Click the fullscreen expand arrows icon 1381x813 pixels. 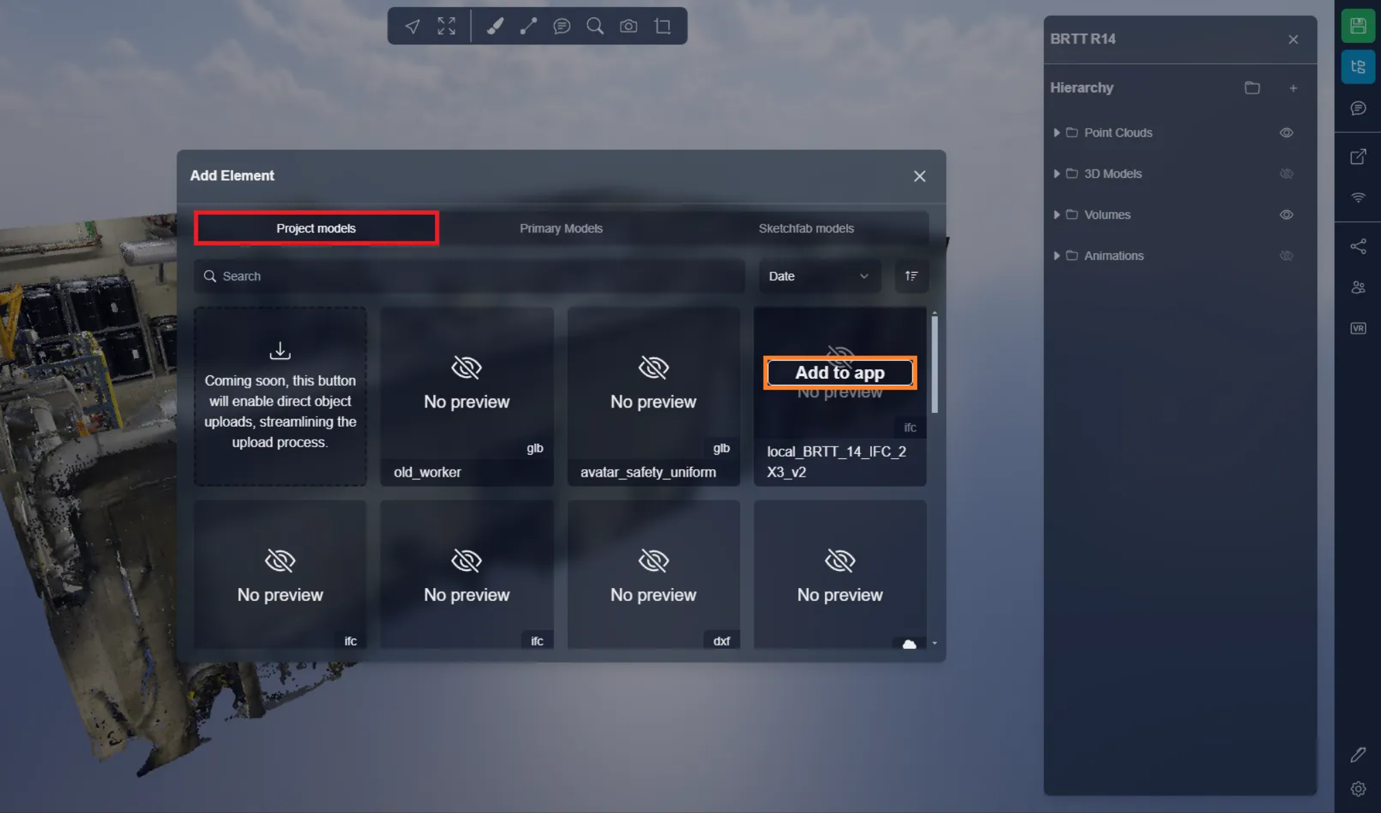[446, 26]
